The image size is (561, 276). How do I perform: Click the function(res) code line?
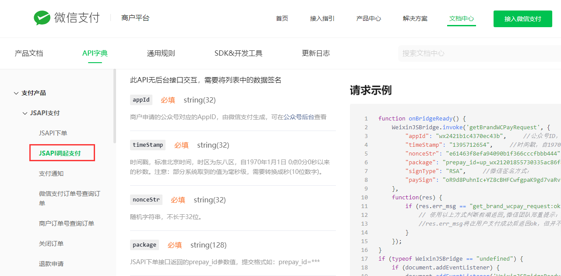pyautogui.click(x=417, y=197)
